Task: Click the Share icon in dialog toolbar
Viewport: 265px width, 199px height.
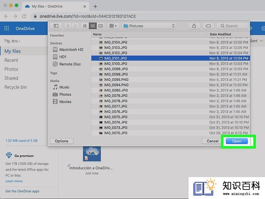Action: pyautogui.click(x=194, y=26)
